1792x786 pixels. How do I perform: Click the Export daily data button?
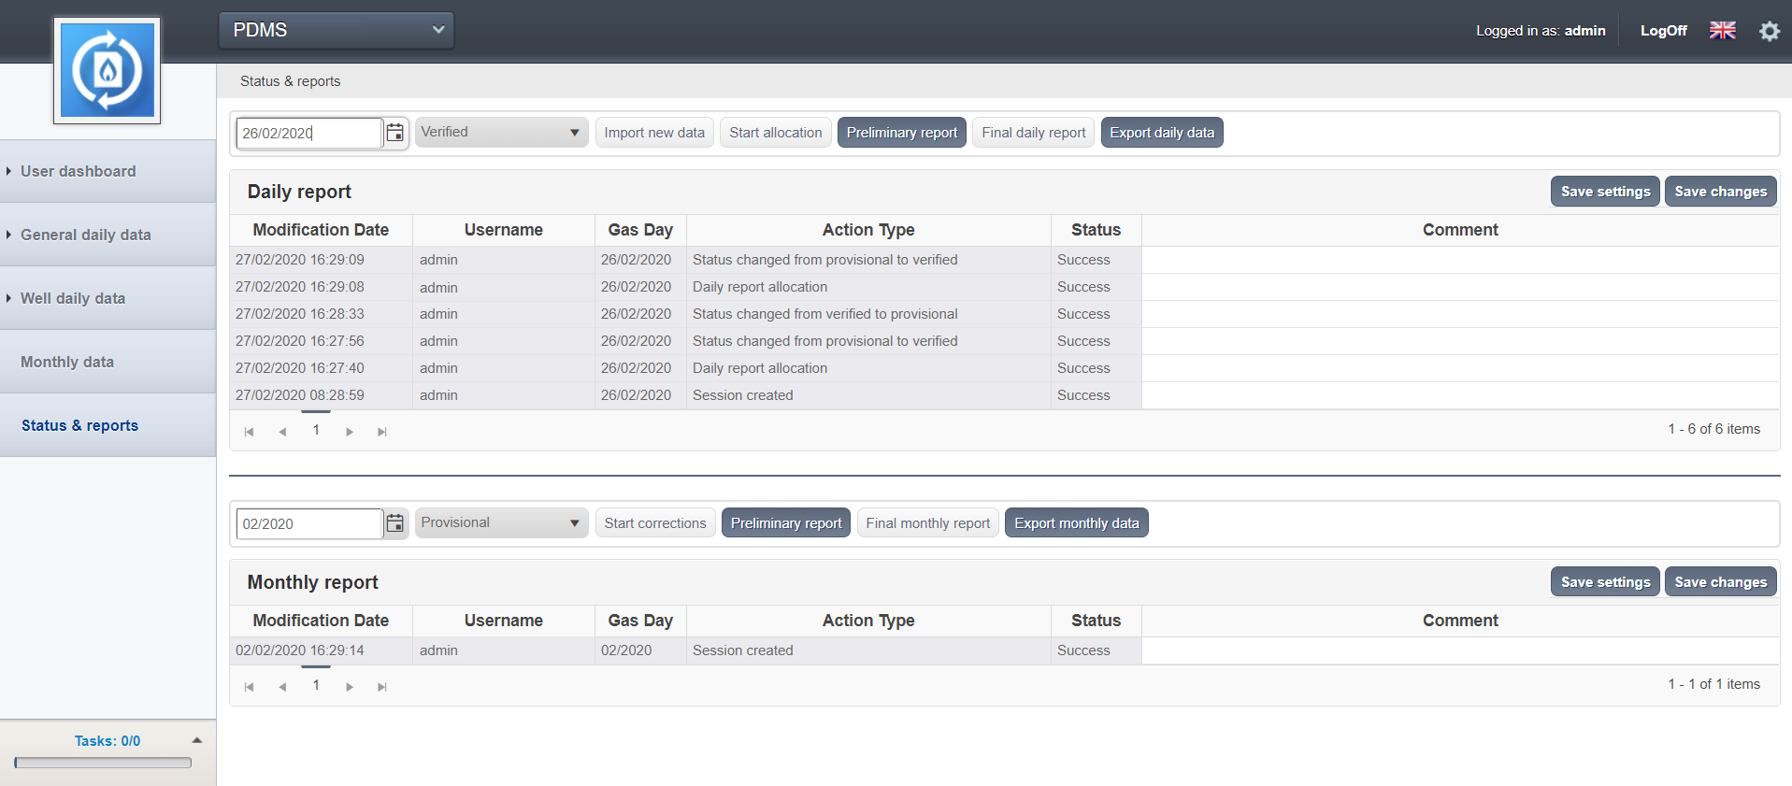(1161, 133)
